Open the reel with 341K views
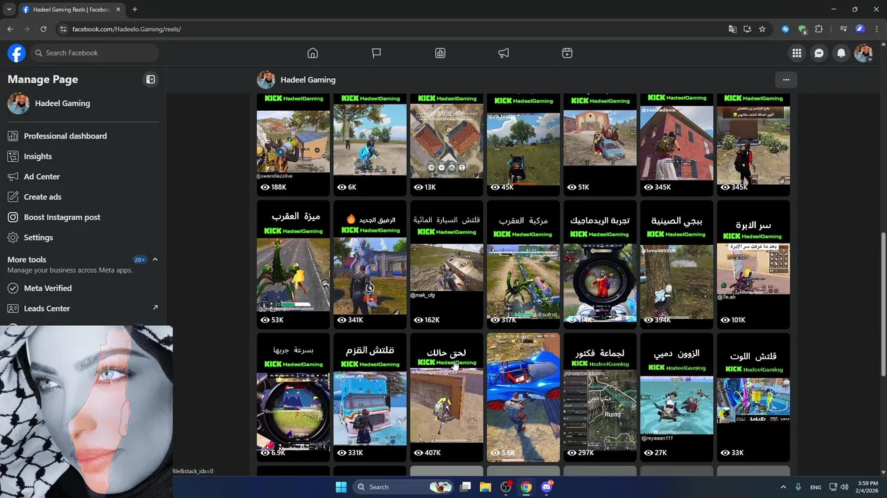The image size is (887, 498). click(370, 264)
